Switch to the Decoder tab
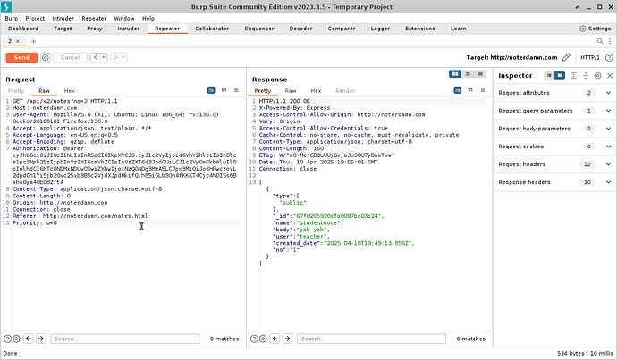This screenshot has height=360, width=617. click(300, 29)
